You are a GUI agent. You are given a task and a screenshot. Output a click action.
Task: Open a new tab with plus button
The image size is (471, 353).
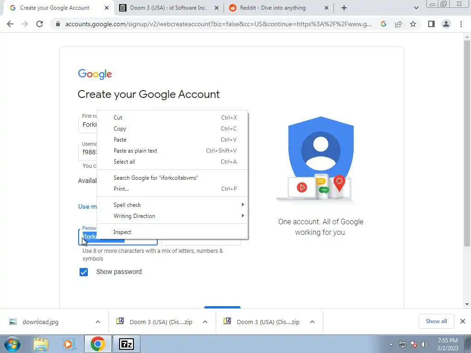tap(344, 8)
